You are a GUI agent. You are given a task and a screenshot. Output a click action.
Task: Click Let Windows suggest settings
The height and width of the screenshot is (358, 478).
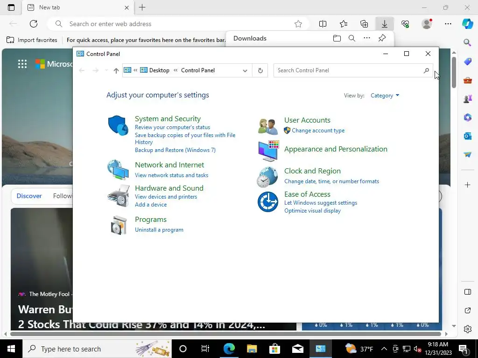320,203
